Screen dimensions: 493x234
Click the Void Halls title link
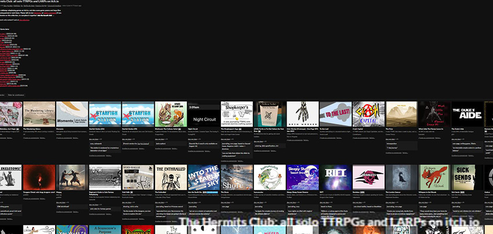(x=126, y=192)
